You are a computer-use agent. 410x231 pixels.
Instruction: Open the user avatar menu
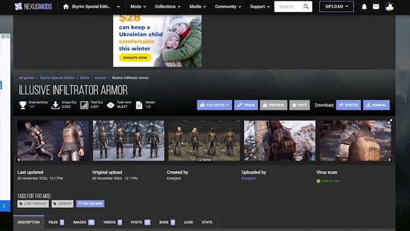click(389, 6)
